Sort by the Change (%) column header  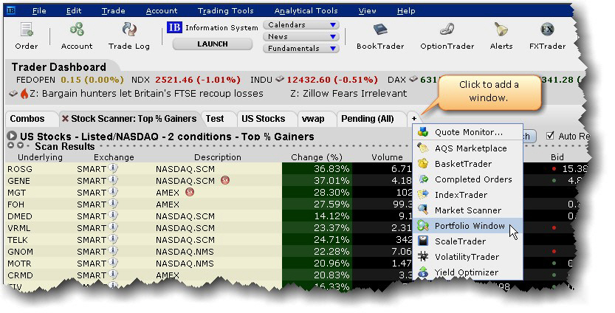[x=317, y=157]
